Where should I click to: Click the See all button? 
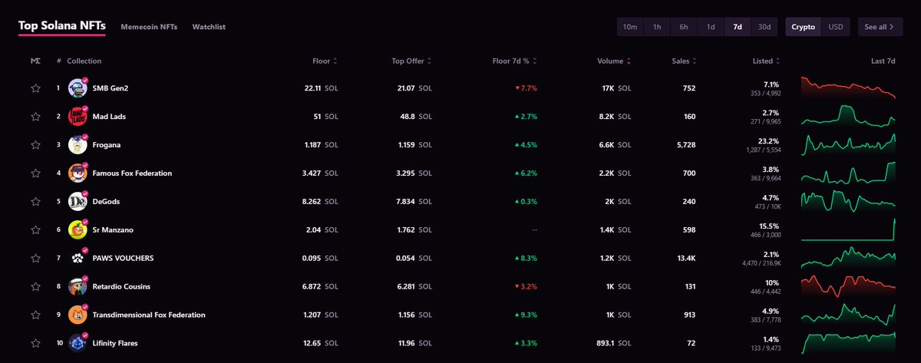click(x=880, y=27)
